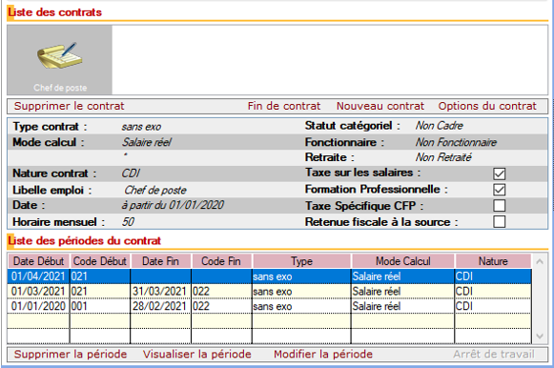Click end date cell 31/03/2021
Screen dimensions: 554x368
click(x=160, y=292)
